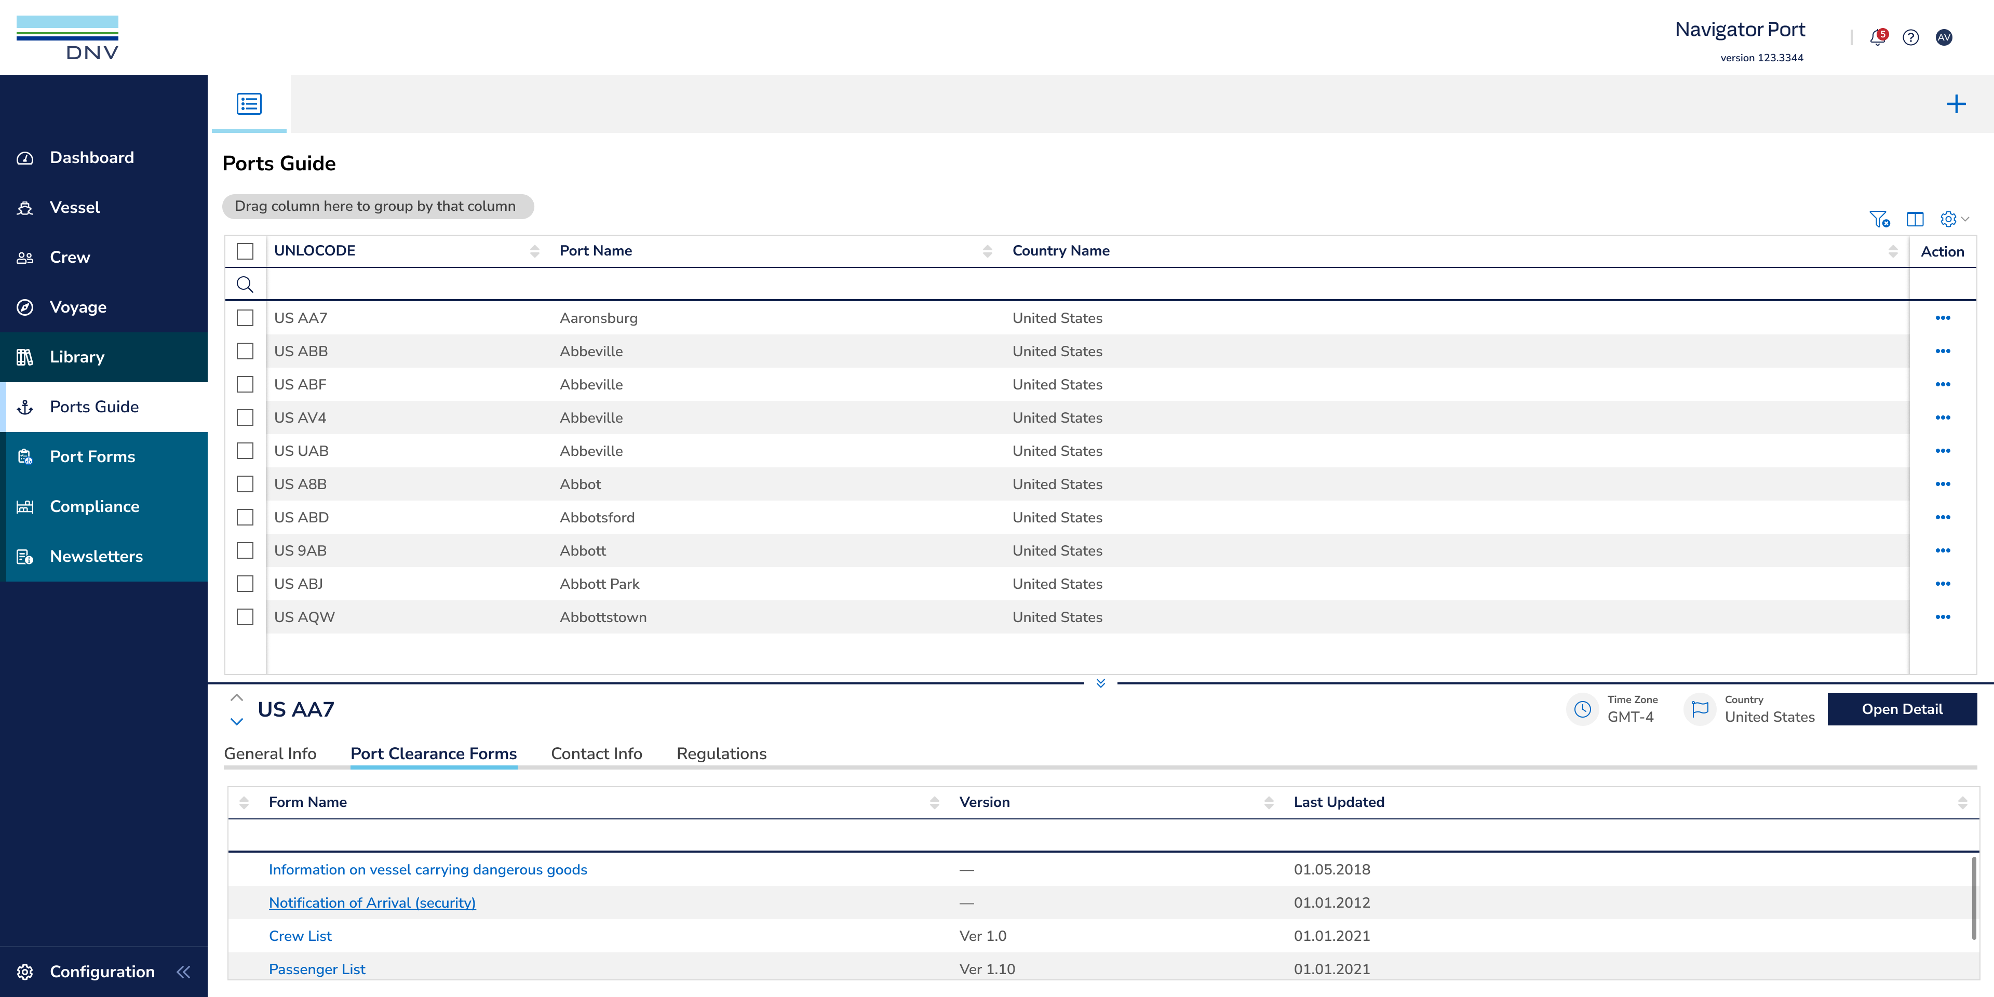
Task: Open Port Forms in the sidebar
Action: click(92, 457)
